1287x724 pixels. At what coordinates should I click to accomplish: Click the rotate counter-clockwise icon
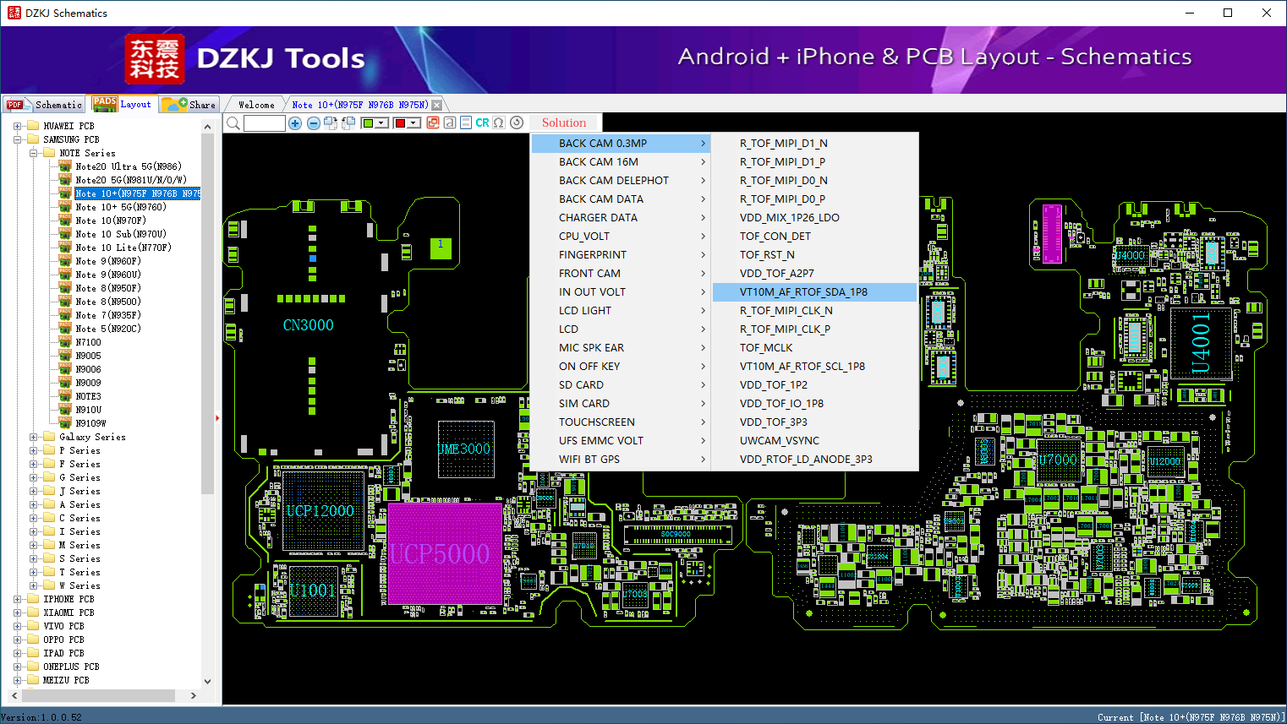pyautogui.click(x=348, y=123)
